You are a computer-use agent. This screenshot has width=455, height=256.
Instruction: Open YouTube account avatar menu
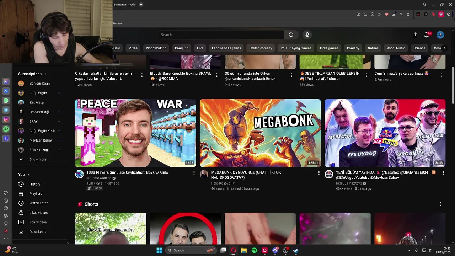(440, 34)
